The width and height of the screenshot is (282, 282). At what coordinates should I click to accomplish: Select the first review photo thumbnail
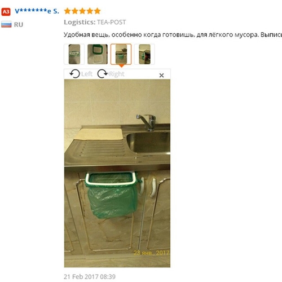click(x=74, y=54)
